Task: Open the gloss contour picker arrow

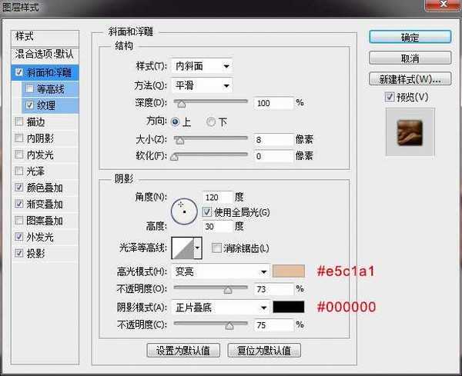Action: coord(197,248)
